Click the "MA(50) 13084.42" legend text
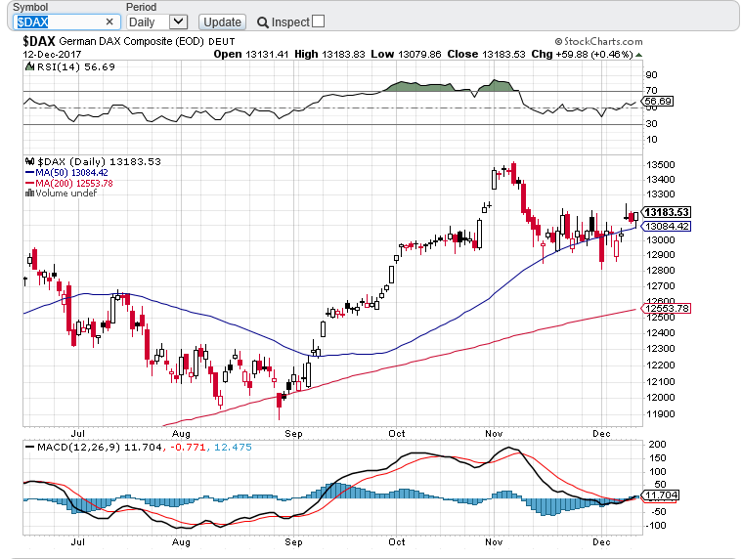The image size is (742, 559). point(71,173)
